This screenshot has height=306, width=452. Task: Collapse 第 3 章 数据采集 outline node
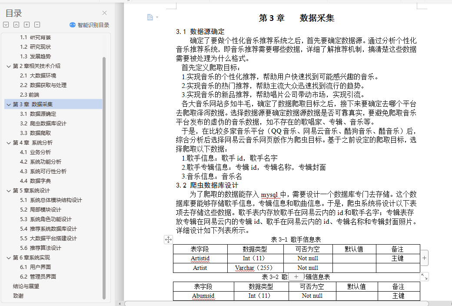pyautogui.click(x=9, y=104)
